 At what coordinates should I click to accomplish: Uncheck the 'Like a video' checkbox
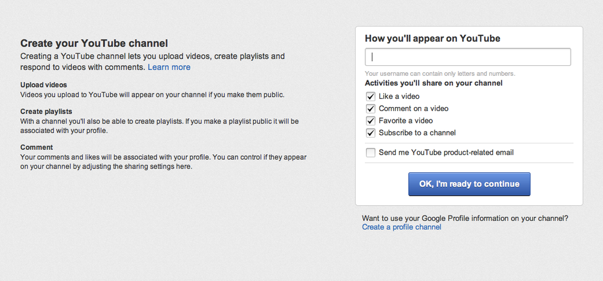[370, 96]
